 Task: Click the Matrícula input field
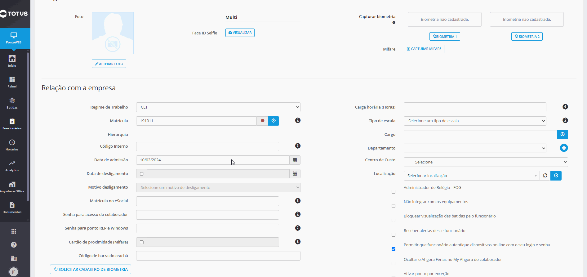pos(196,121)
